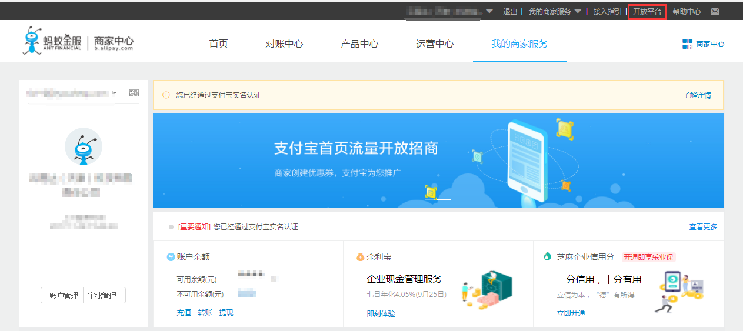Click the mail envelope icon in top bar
Image resolution: width=743 pixels, height=331 pixels.
point(715,12)
